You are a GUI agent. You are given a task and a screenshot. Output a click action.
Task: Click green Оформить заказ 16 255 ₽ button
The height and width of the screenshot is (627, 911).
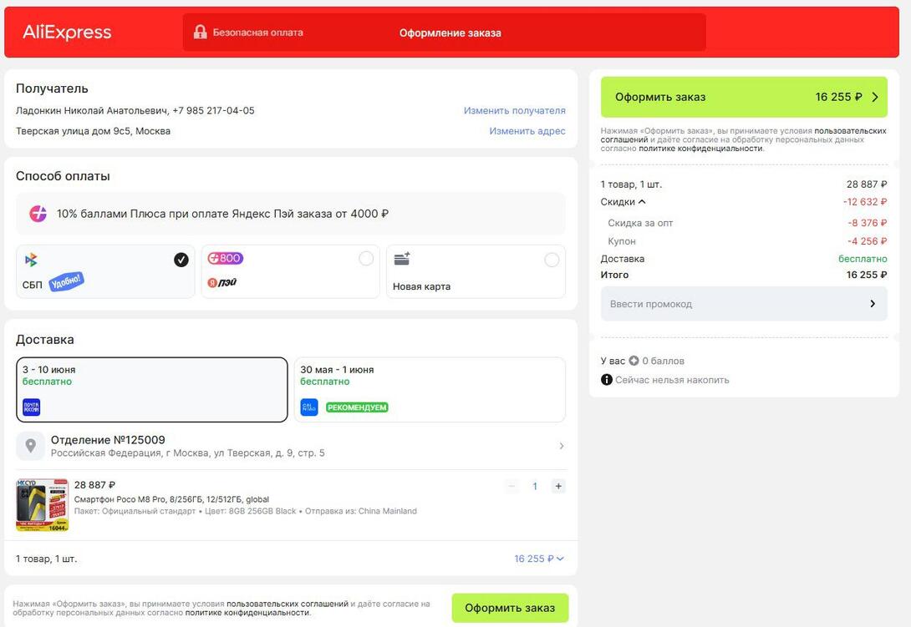pos(744,97)
